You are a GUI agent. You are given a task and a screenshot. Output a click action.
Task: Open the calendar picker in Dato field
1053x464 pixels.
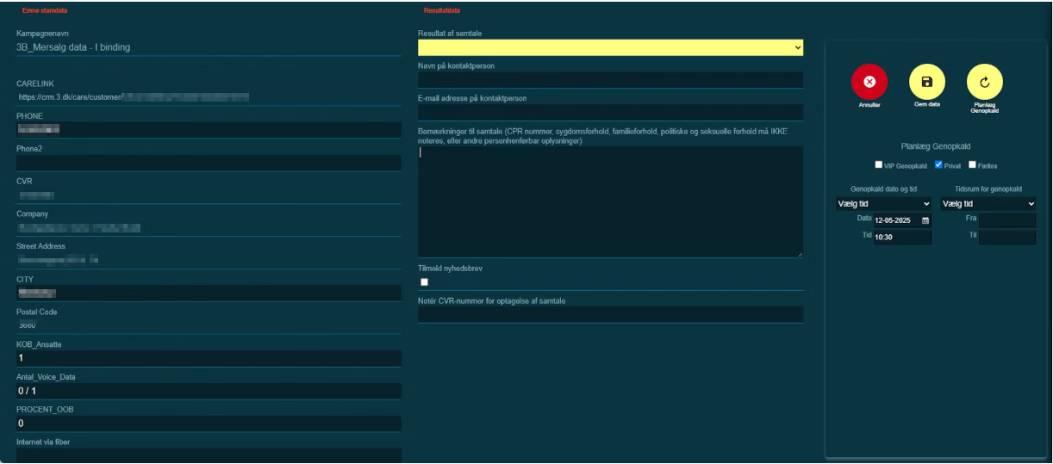click(925, 221)
